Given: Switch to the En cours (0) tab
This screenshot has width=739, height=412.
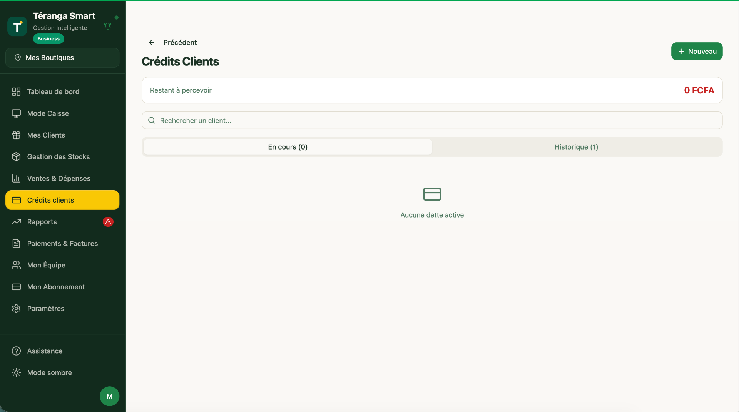Looking at the screenshot, I should (288, 147).
